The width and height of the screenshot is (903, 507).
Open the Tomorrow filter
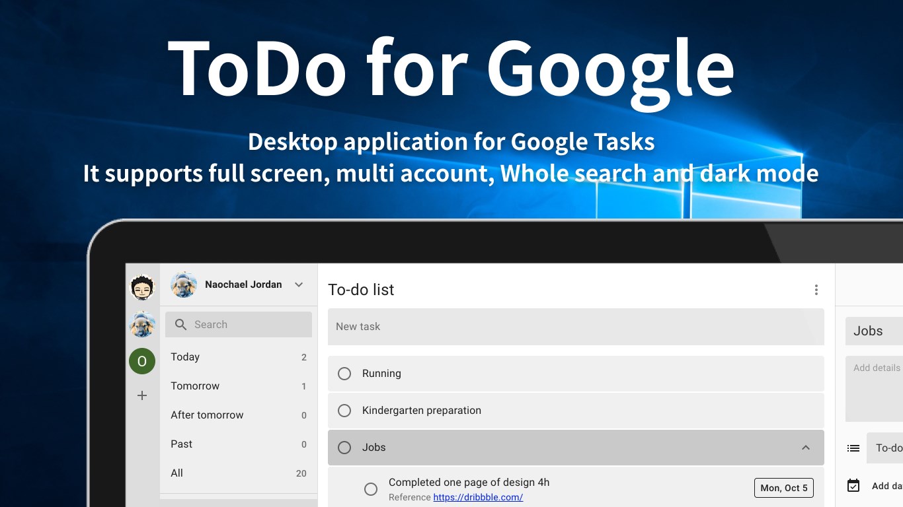[x=239, y=386]
